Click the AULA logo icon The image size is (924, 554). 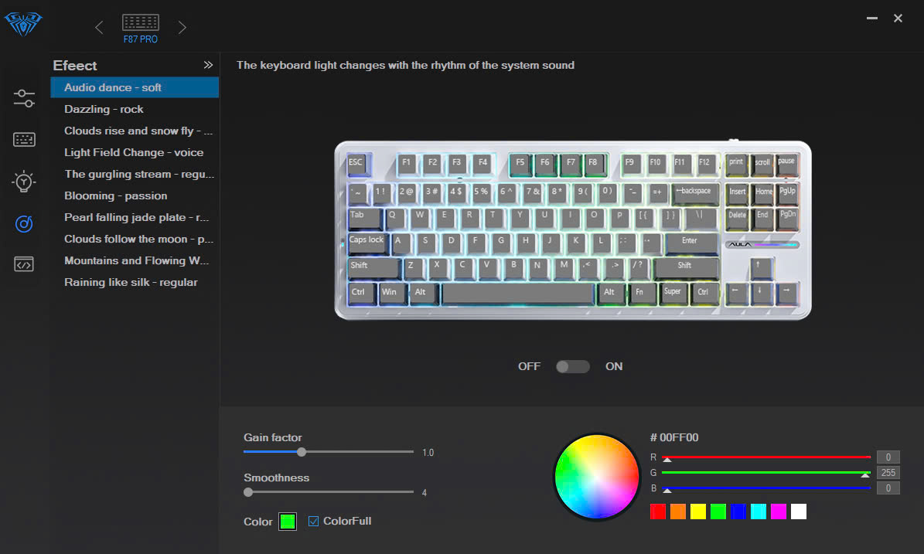[x=23, y=24]
